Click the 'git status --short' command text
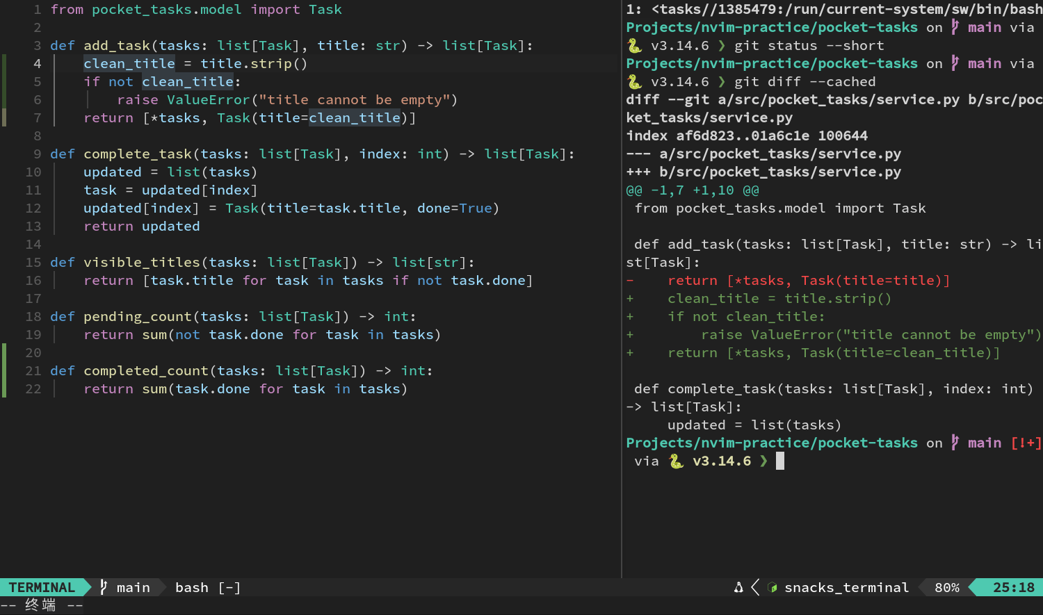 click(x=809, y=46)
